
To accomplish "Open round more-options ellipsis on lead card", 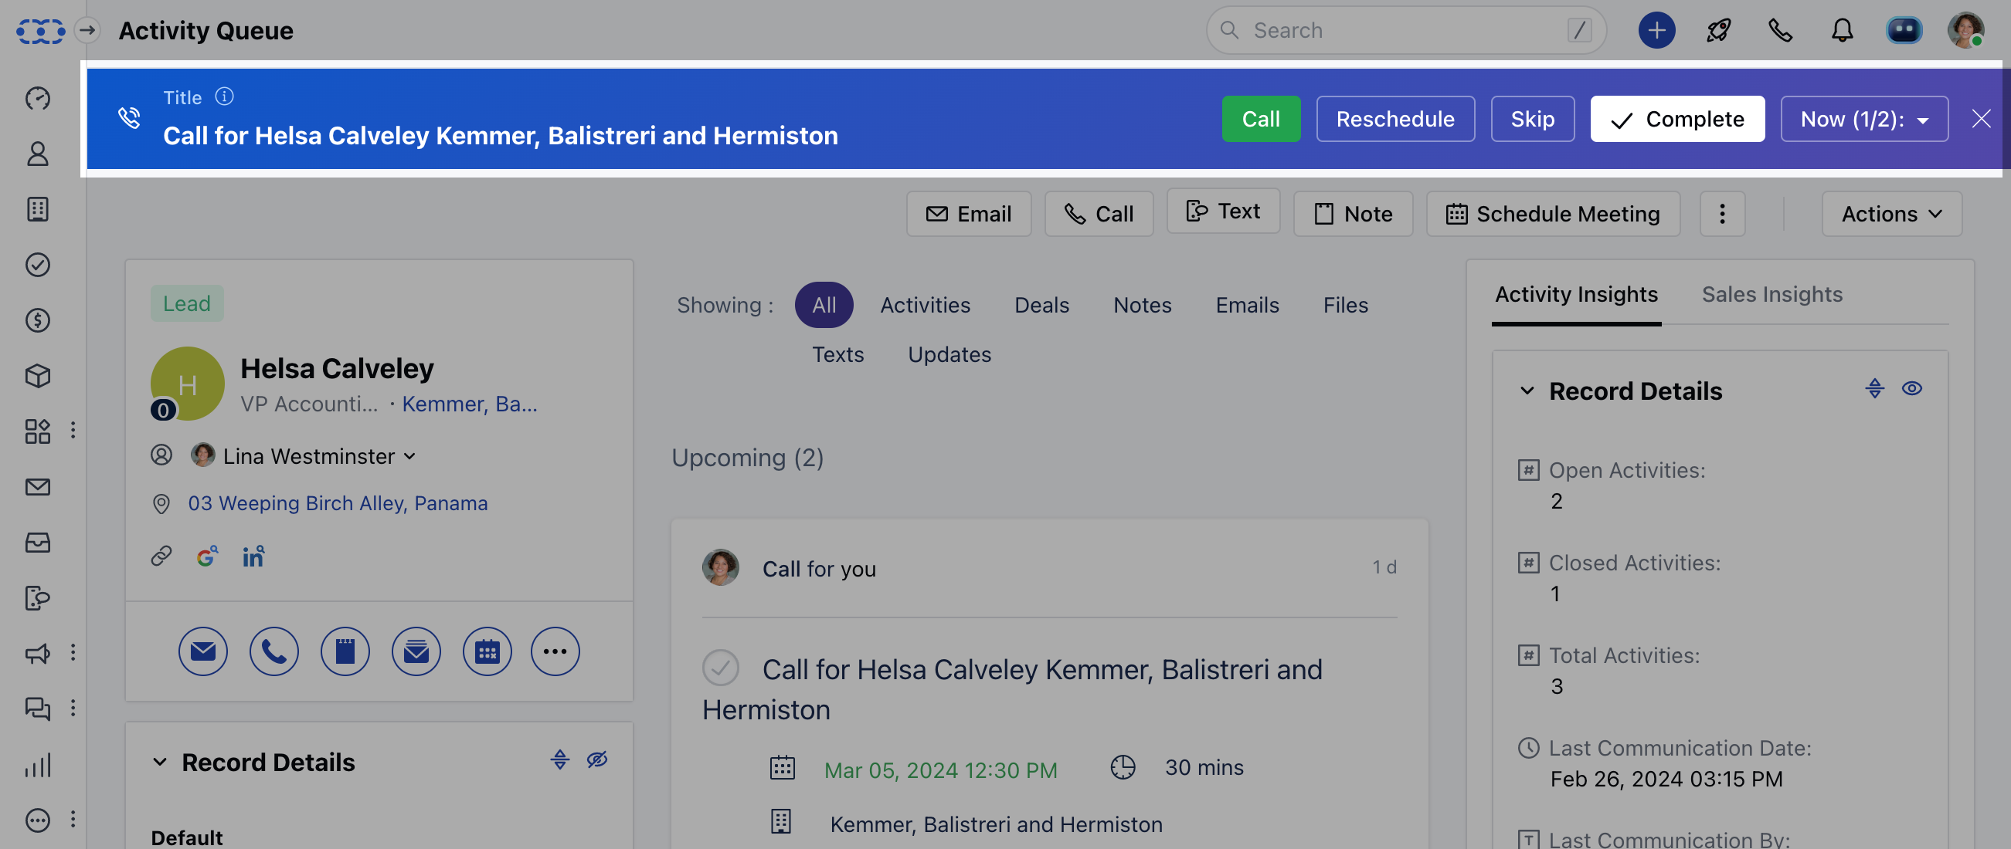I will pos(555,651).
